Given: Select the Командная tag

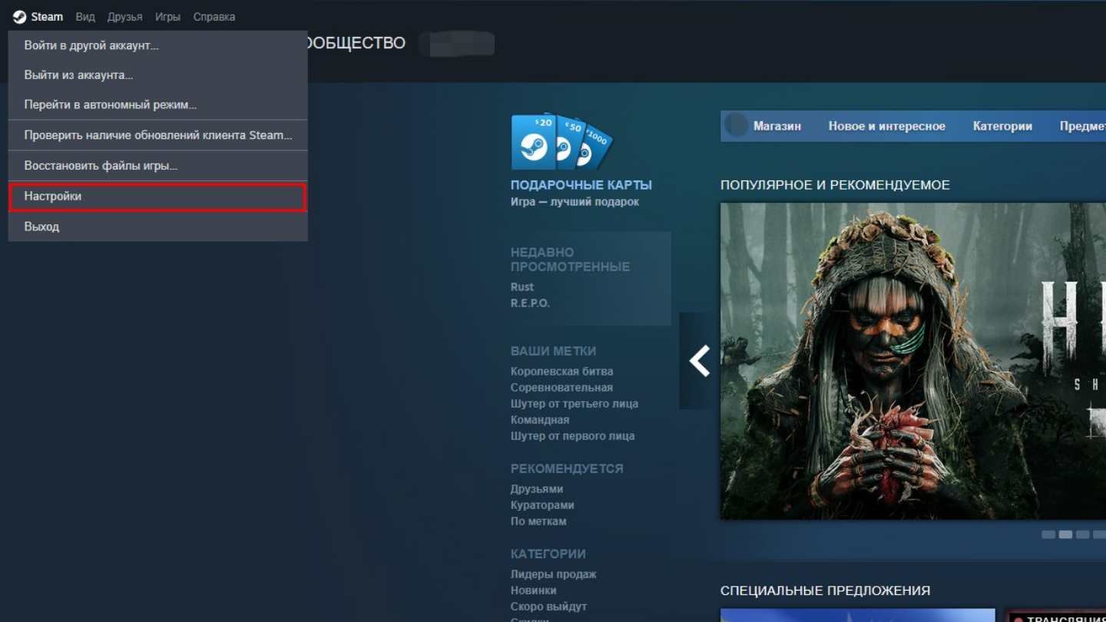Looking at the screenshot, I should pyautogui.click(x=540, y=419).
